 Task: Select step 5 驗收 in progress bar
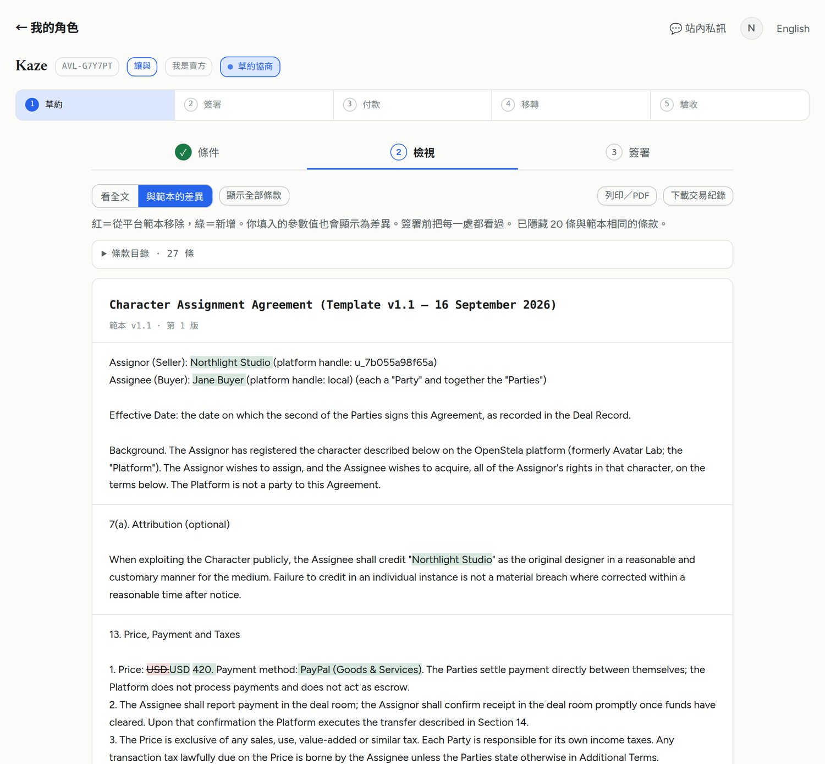click(x=730, y=105)
